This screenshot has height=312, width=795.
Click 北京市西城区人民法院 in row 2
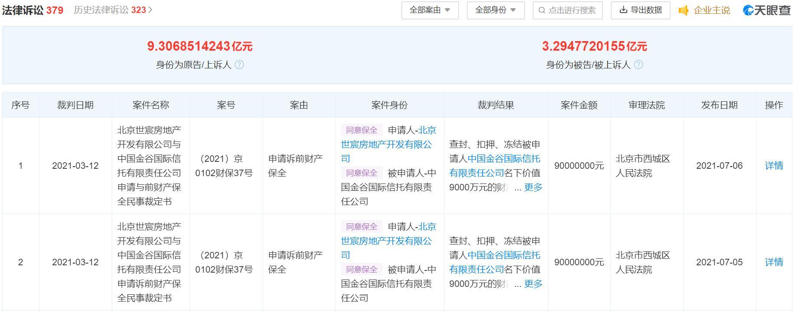tap(643, 262)
